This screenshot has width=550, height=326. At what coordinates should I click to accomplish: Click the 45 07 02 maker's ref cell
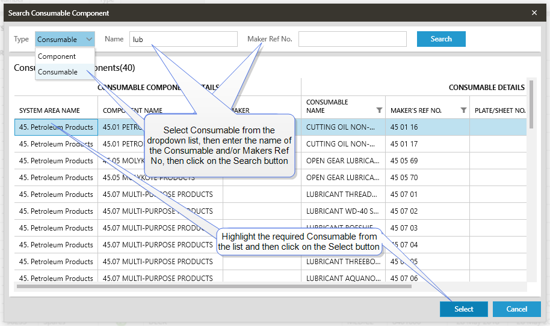428,211
